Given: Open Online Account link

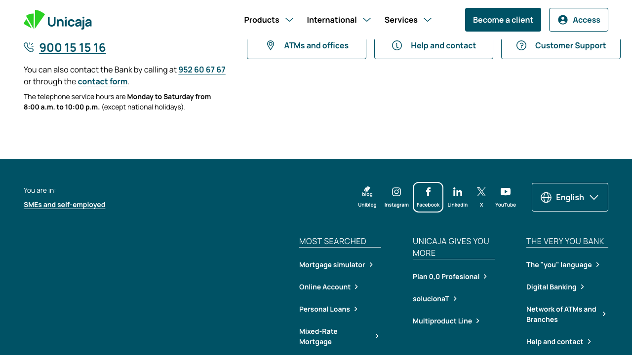Looking at the screenshot, I should (x=329, y=287).
